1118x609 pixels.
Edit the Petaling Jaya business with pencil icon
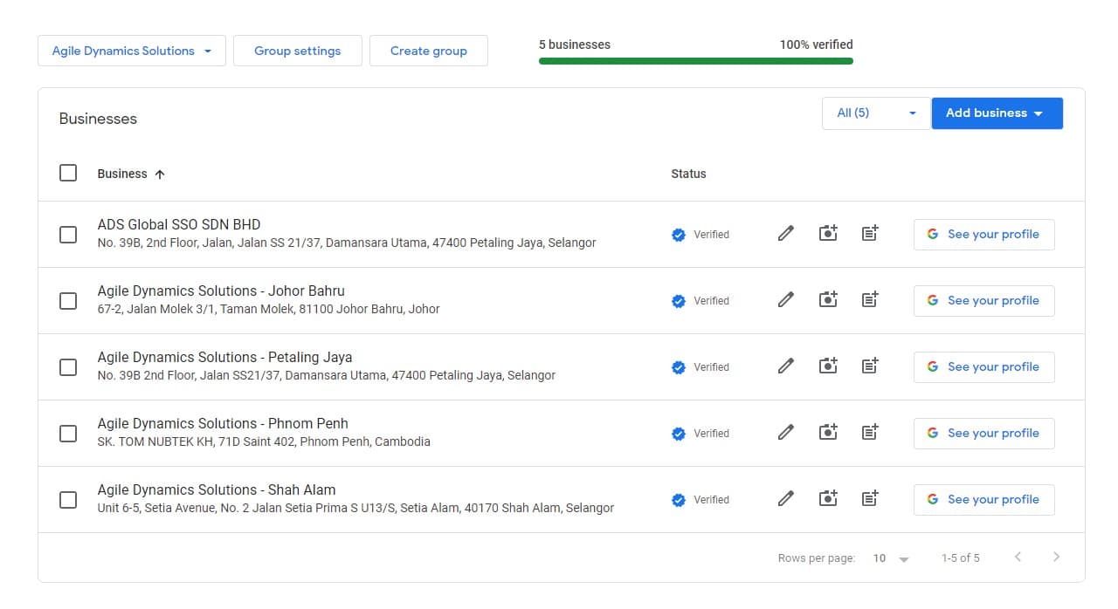(x=786, y=366)
